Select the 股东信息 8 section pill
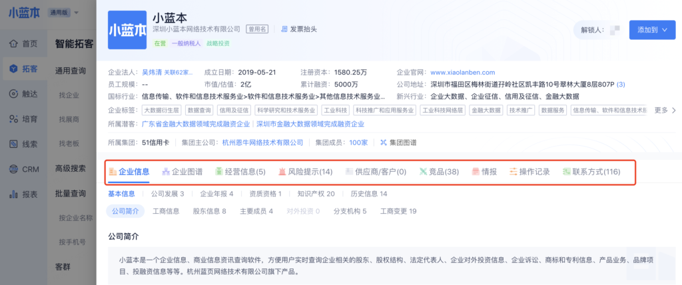 point(209,211)
